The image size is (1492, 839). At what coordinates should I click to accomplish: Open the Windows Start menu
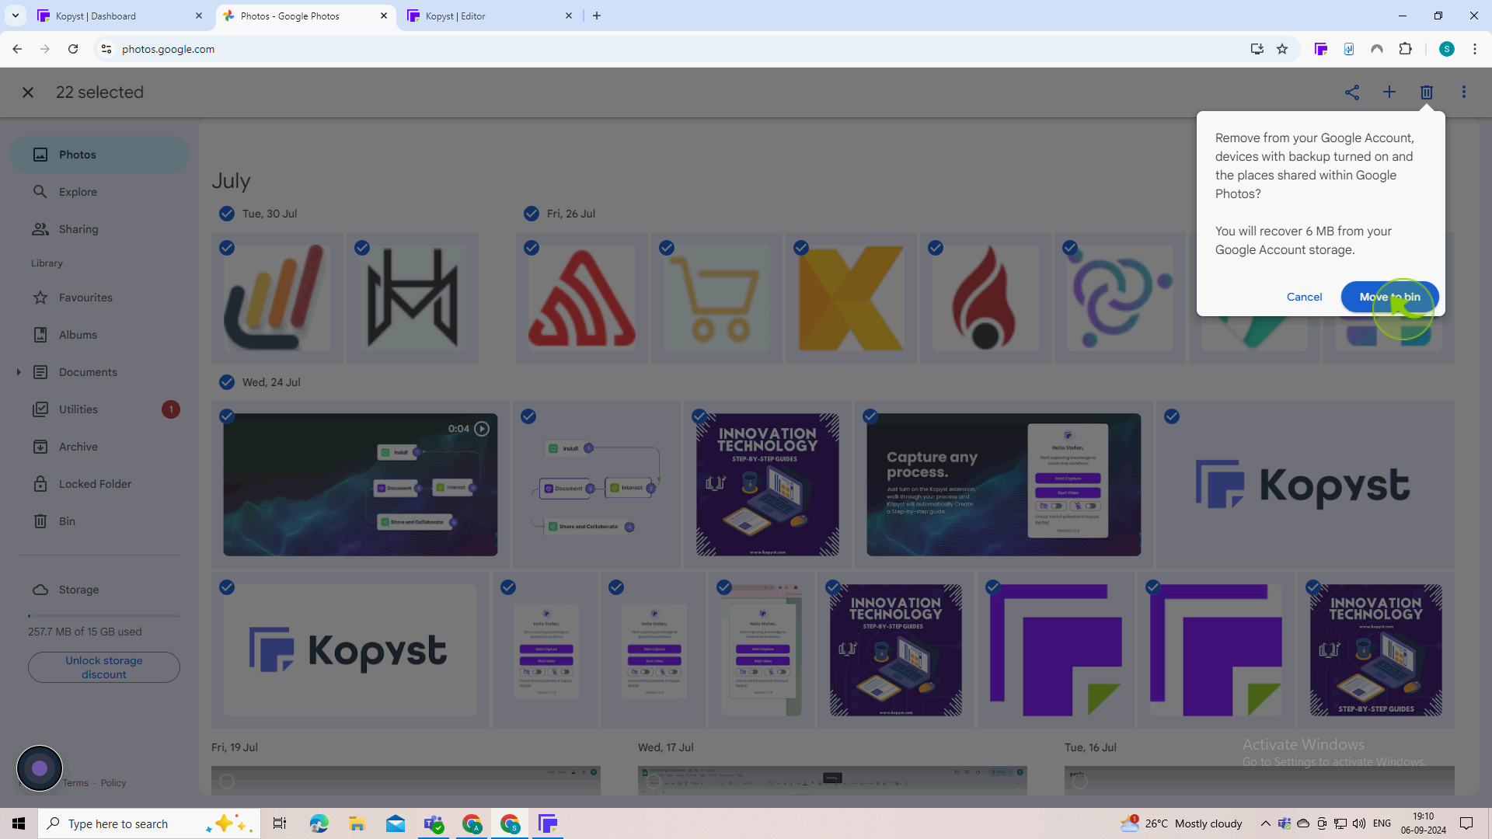click(x=19, y=823)
